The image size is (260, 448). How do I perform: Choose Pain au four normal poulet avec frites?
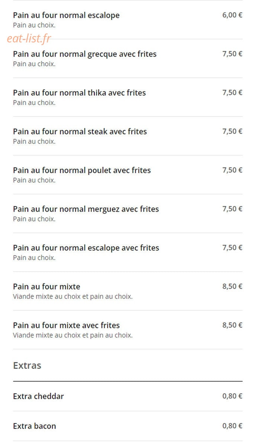click(128, 175)
